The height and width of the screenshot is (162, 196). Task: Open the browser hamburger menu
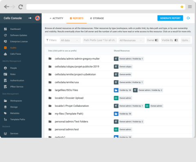[190, 7]
